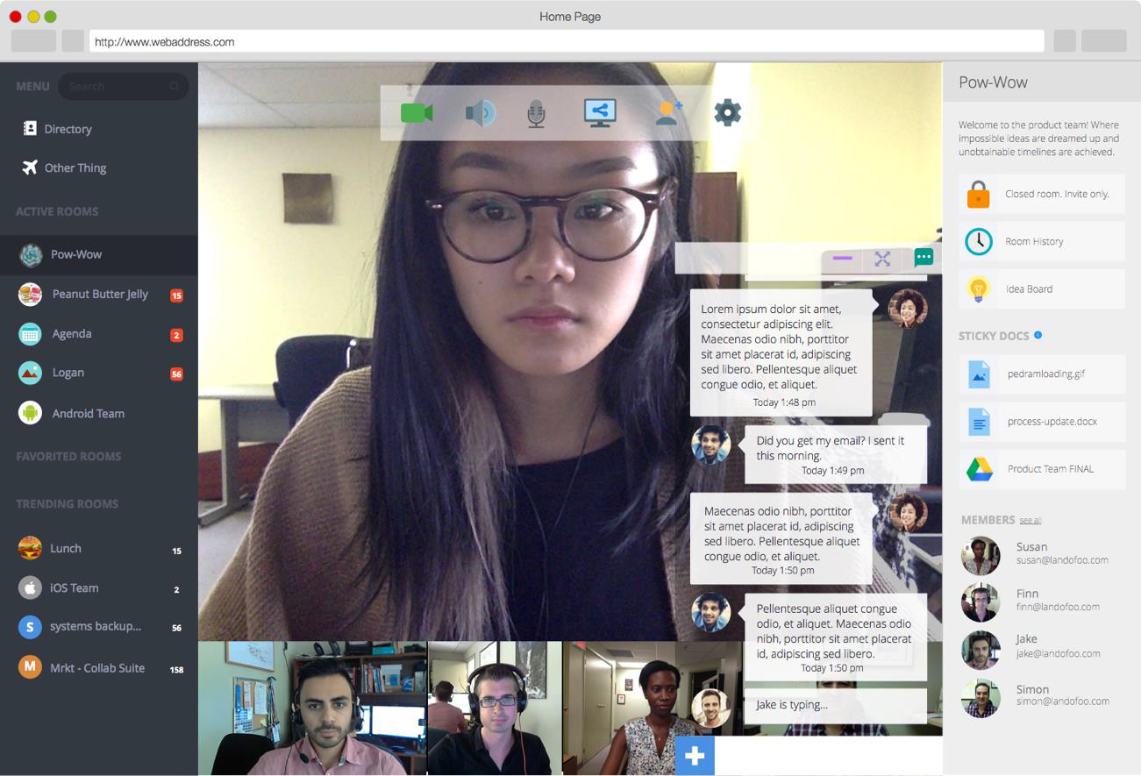Open the process-update.docx sticky doc
This screenshot has height=776, width=1141.
[x=1052, y=422]
